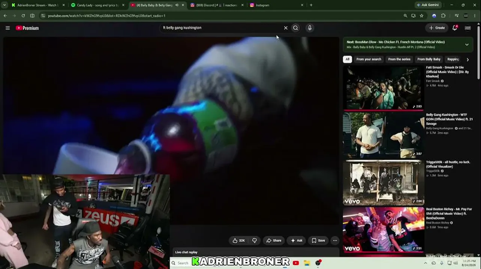
Task: Open the Trigga500k black-and-white thumbnail
Action: pos(383,183)
